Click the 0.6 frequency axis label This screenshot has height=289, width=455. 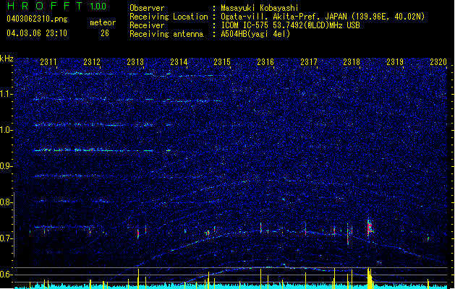coord(7,275)
